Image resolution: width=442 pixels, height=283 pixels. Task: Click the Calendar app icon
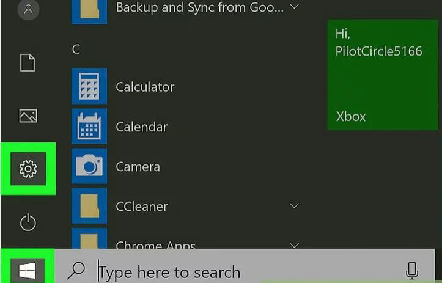point(89,127)
